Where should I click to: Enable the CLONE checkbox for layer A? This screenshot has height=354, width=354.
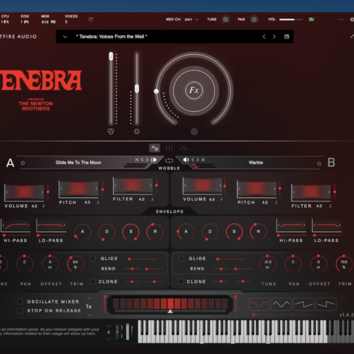click(93, 281)
